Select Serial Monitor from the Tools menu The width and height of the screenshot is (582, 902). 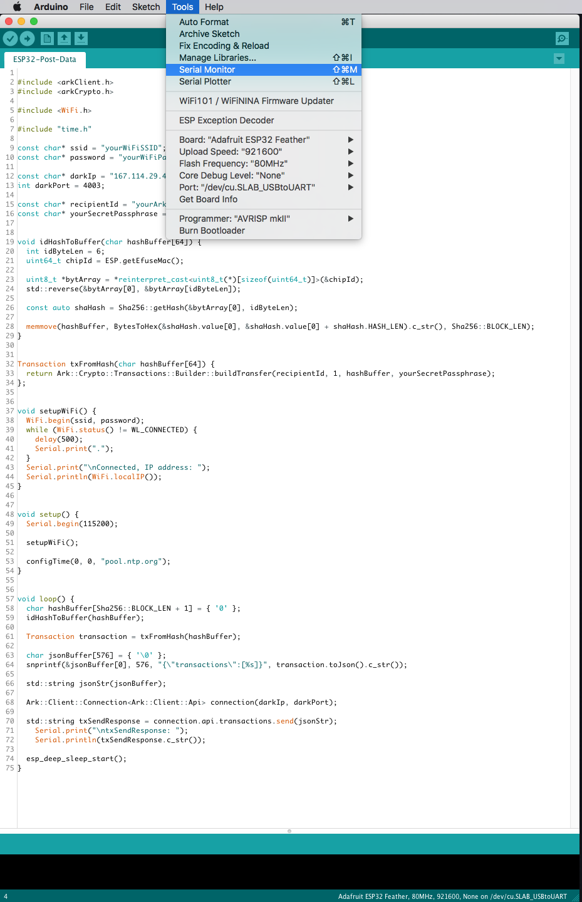click(x=207, y=70)
